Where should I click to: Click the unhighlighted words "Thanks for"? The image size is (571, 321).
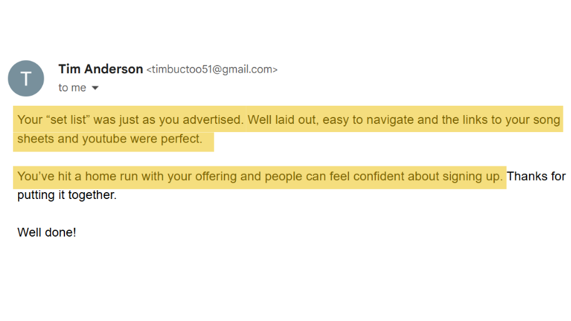(537, 176)
